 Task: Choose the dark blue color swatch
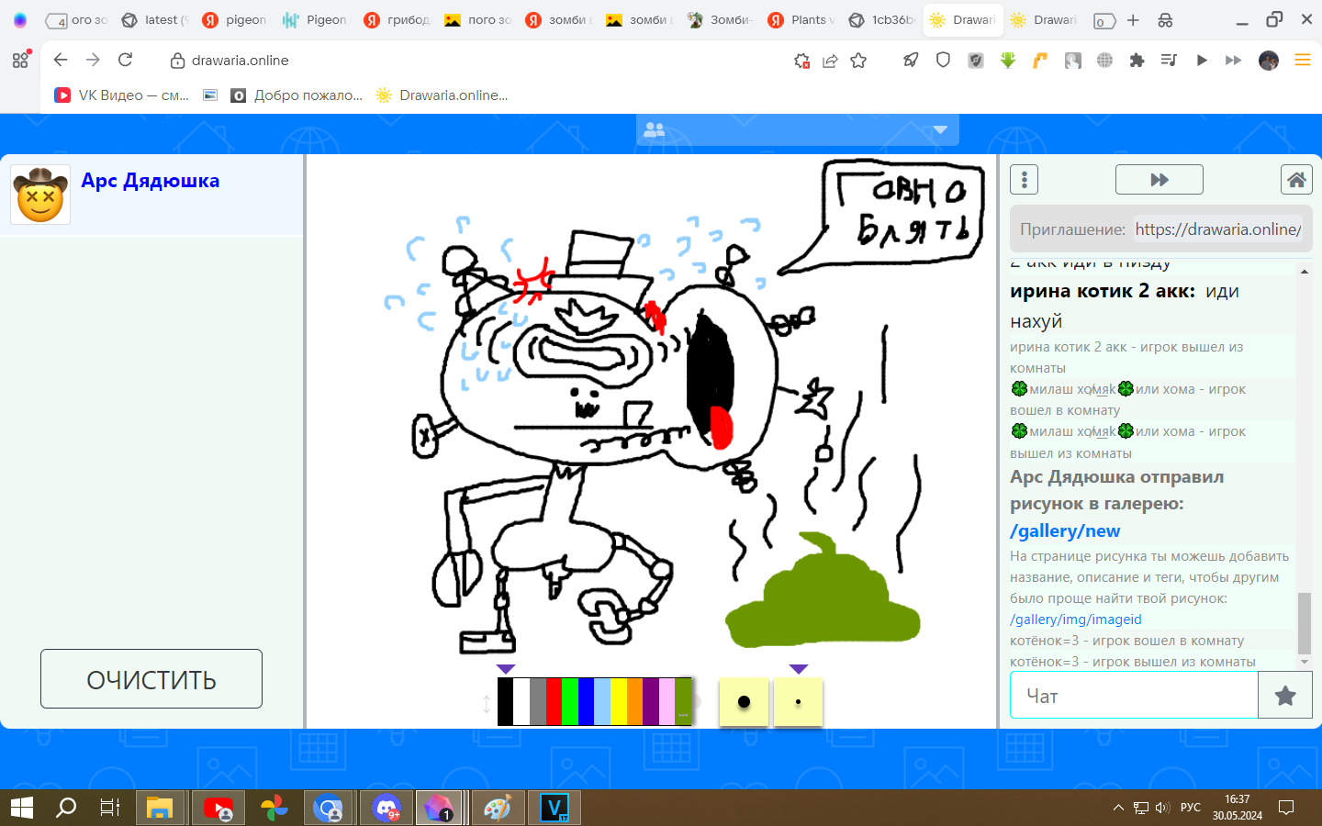click(586, 702)
